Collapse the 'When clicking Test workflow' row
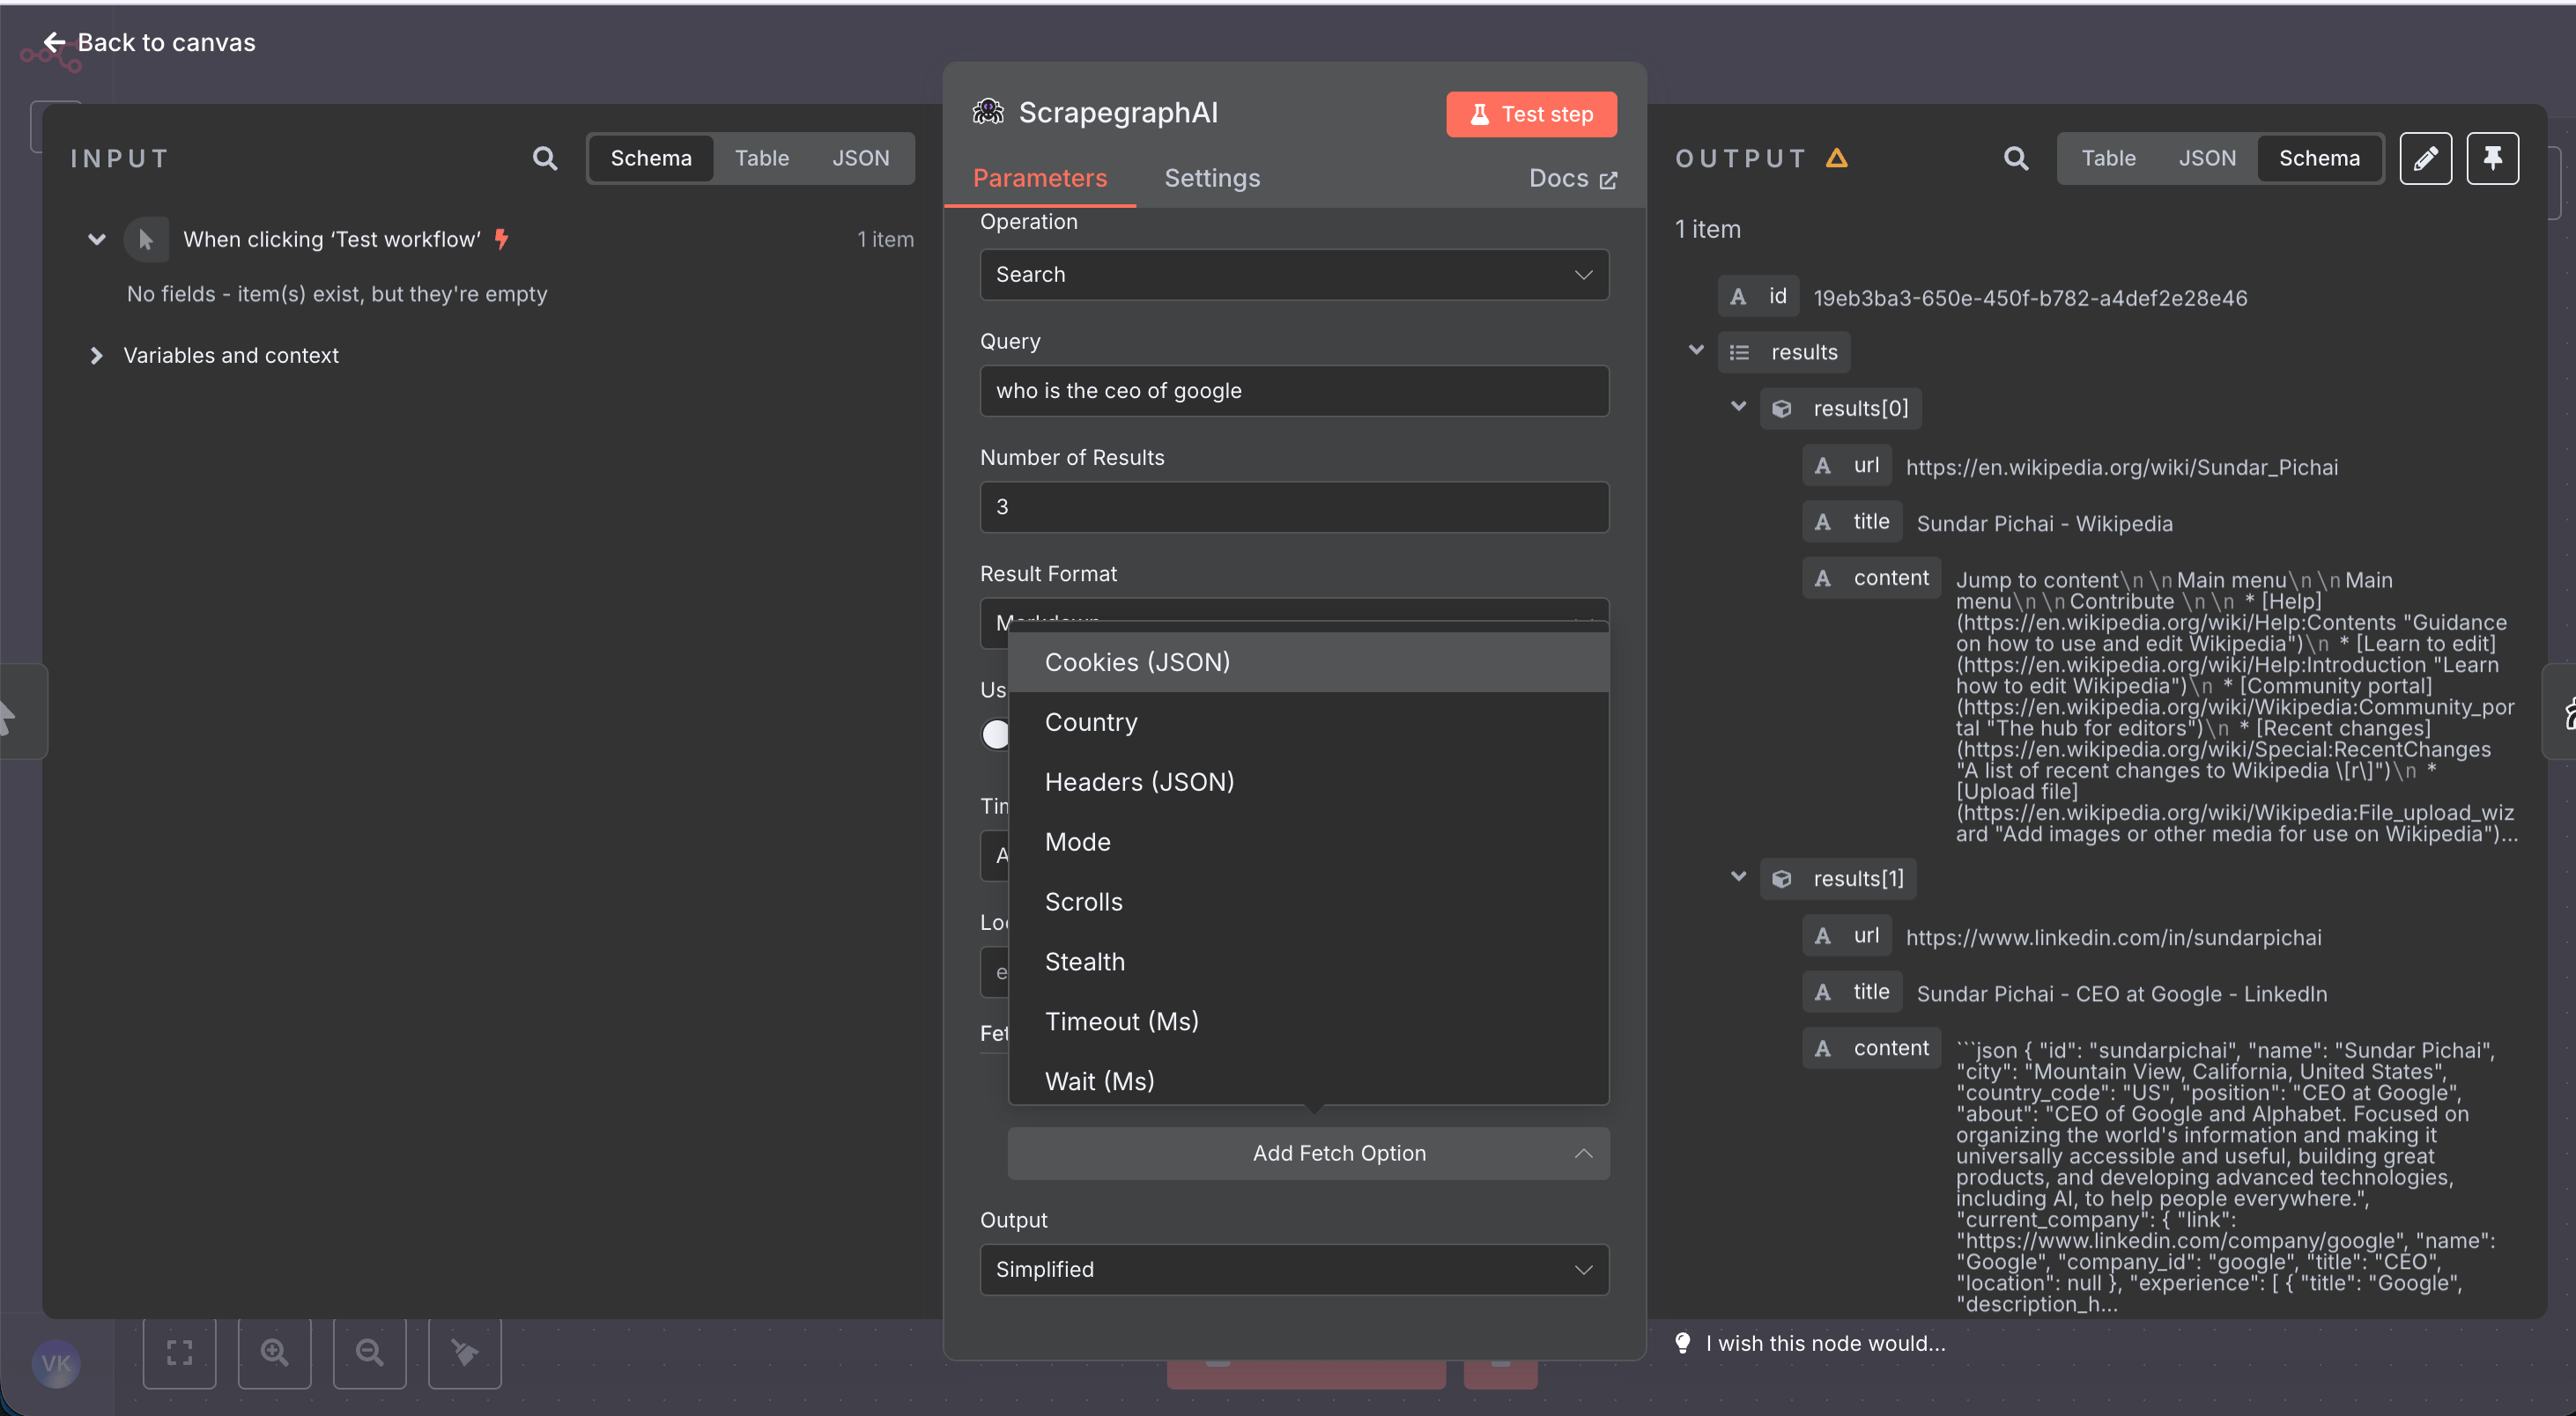 pos(97,239)
